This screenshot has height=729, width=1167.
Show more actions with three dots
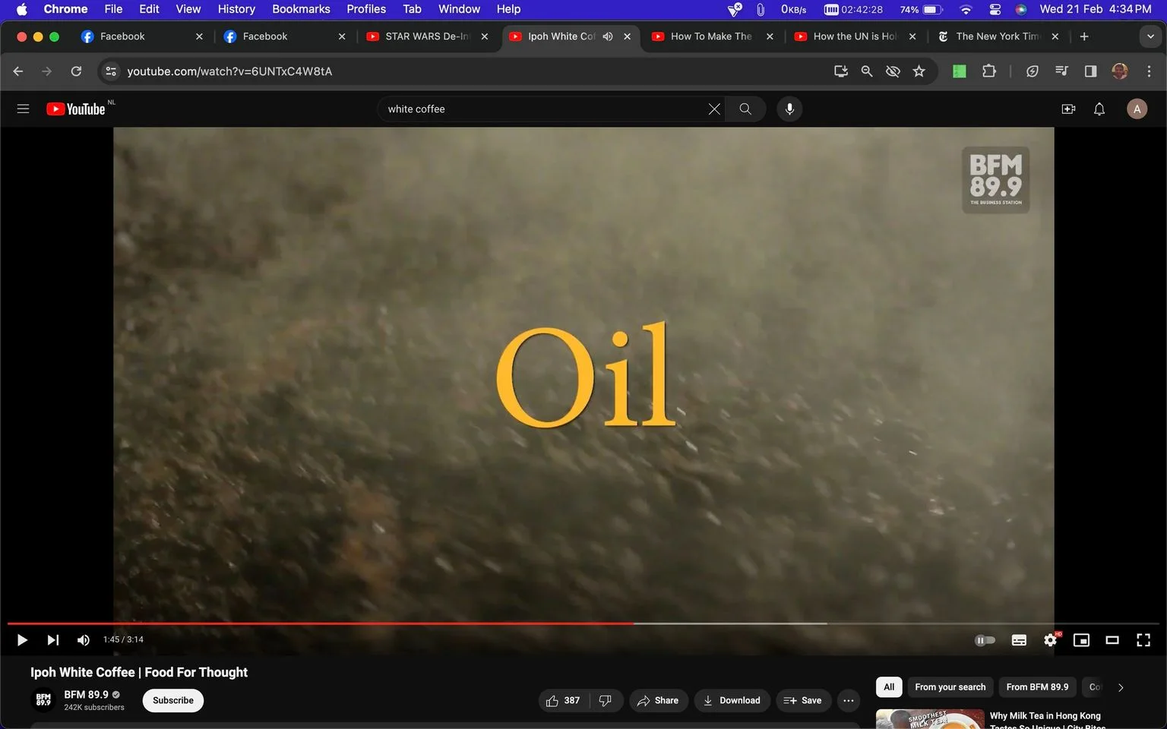pyautogui.click(x=848, y=700)
